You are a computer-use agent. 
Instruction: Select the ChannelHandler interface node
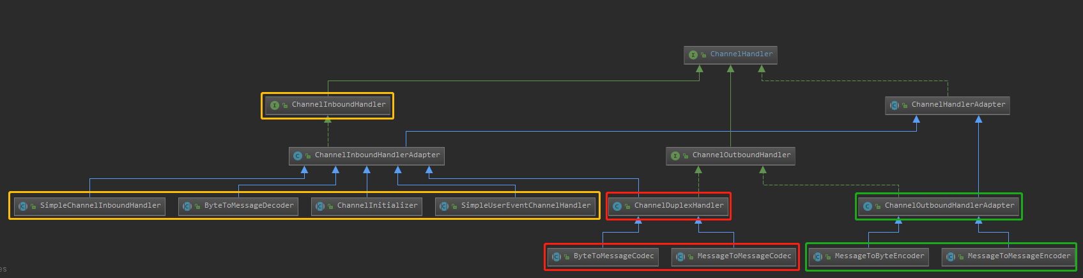point(730,55)
